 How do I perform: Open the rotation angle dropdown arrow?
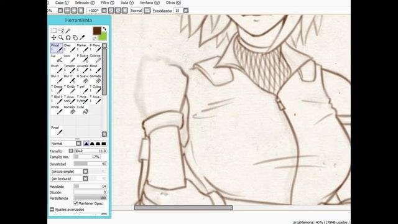(104, 11)
